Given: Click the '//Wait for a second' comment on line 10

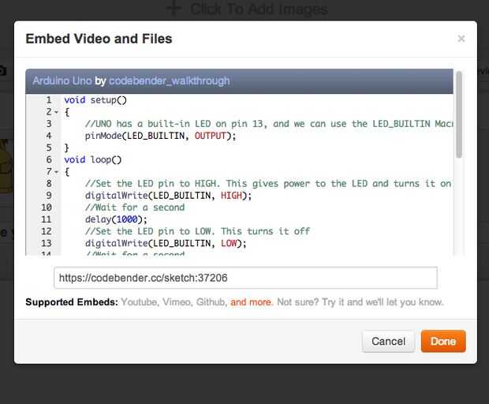Looking at the screenshot, I should [135, 208].
